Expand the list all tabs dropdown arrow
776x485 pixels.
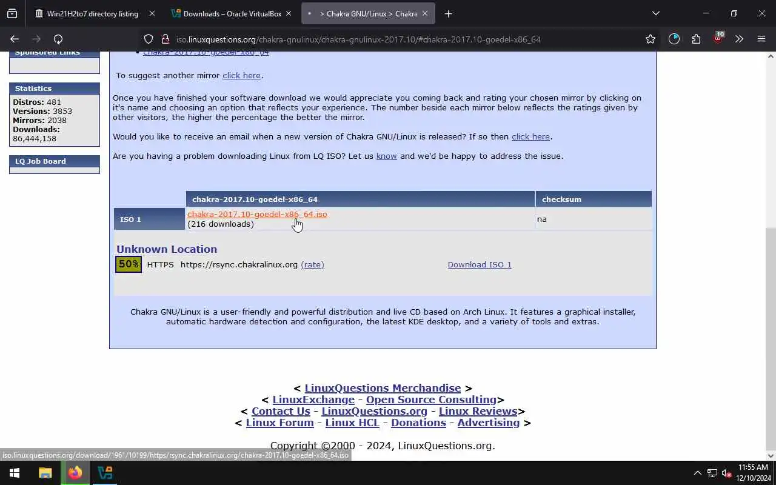coord(655,13)
